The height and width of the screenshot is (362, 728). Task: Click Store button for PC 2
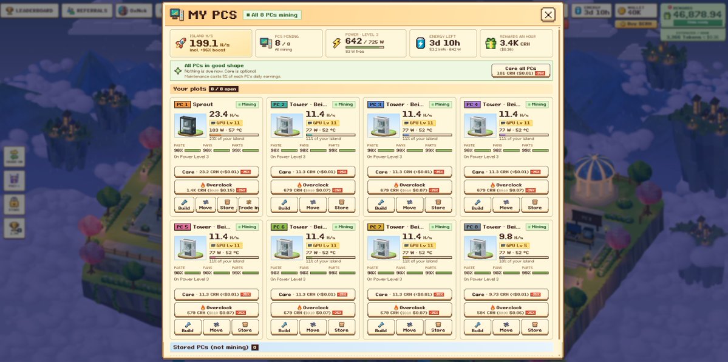[341, 205]
